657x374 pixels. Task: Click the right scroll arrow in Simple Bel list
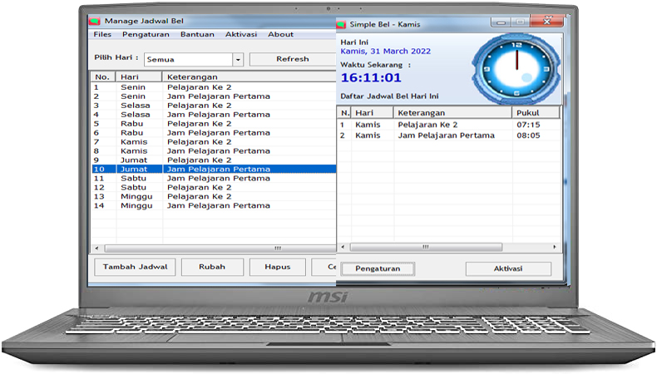[x=556, y=247]
